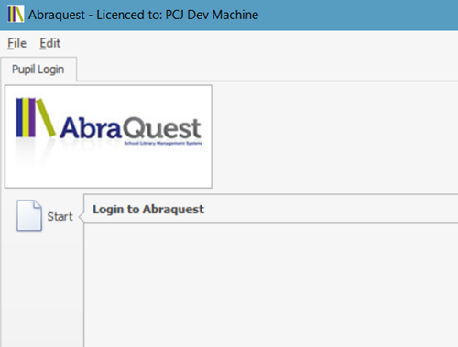Open the Edit menu

[50, 43]
